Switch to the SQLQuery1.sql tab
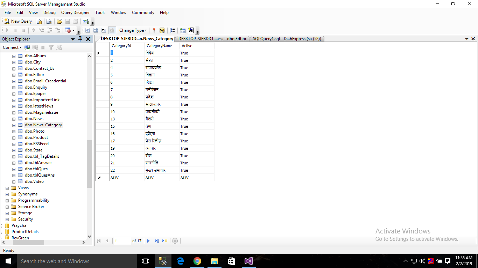Viewport: 478px width, 268px height. pyautogui.click(x=287, y=39)
